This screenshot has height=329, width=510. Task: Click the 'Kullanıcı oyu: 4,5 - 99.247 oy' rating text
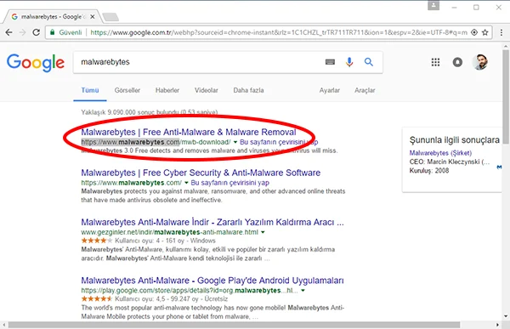156,299
